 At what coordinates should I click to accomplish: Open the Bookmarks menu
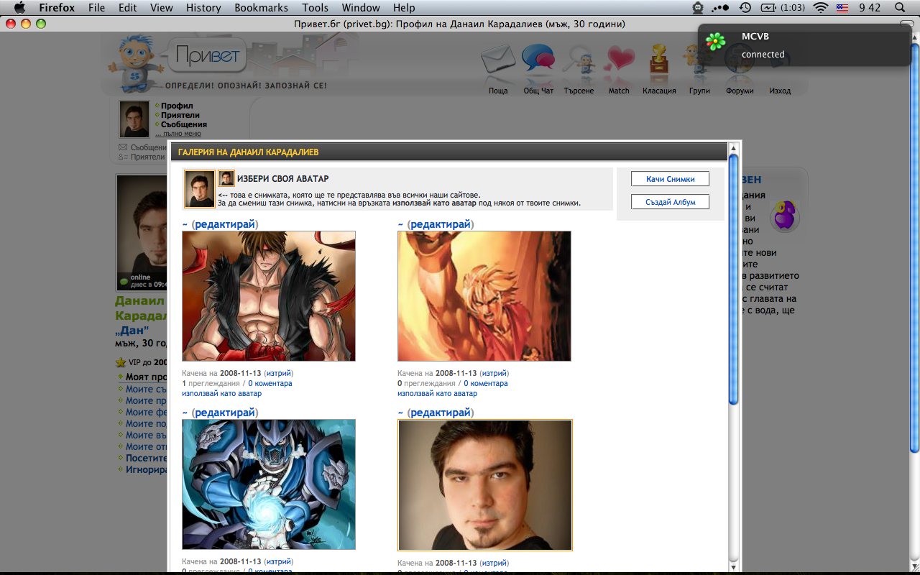261,8
